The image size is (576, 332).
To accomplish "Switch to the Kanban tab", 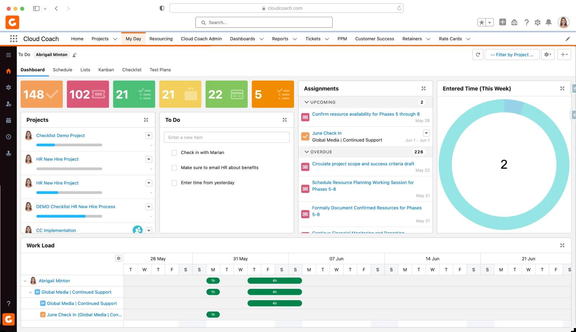I will click(106, 70).
